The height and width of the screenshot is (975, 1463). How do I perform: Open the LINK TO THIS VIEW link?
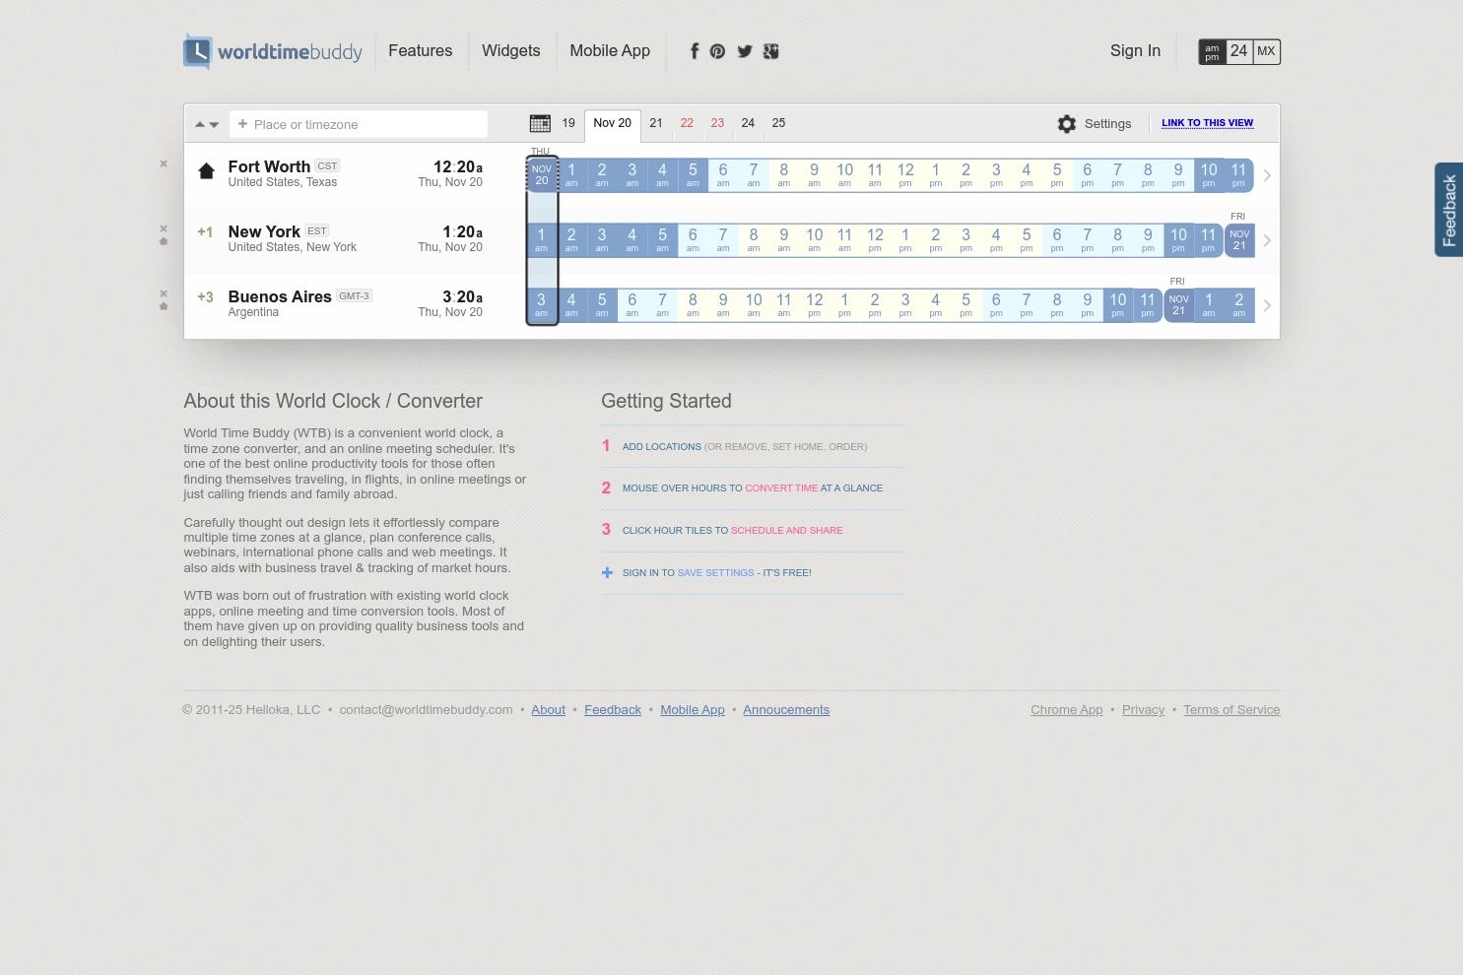(1207, 123)
